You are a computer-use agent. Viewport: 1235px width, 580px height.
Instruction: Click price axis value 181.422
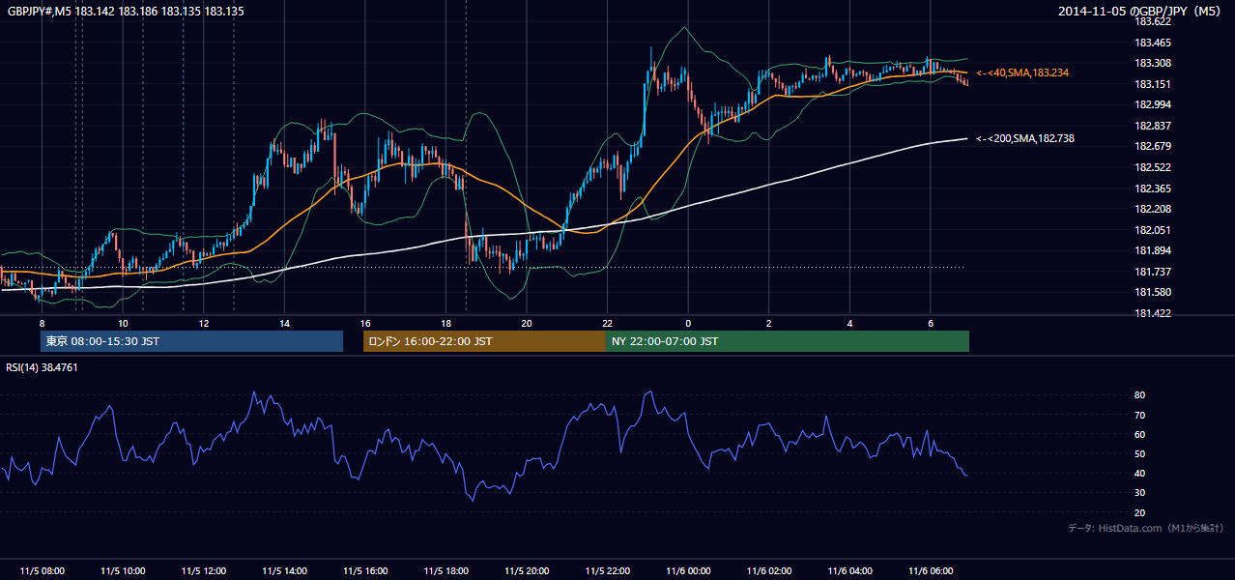tap(1152, 313)
